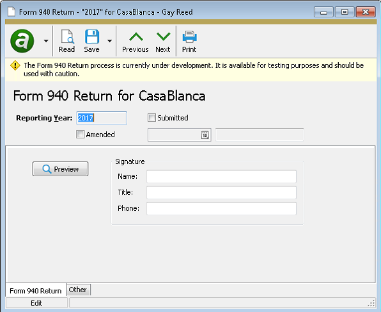This screenshot has height=312, width=381.
Task: Click the yellow warning icon in the banner
Action: (15, 65)
